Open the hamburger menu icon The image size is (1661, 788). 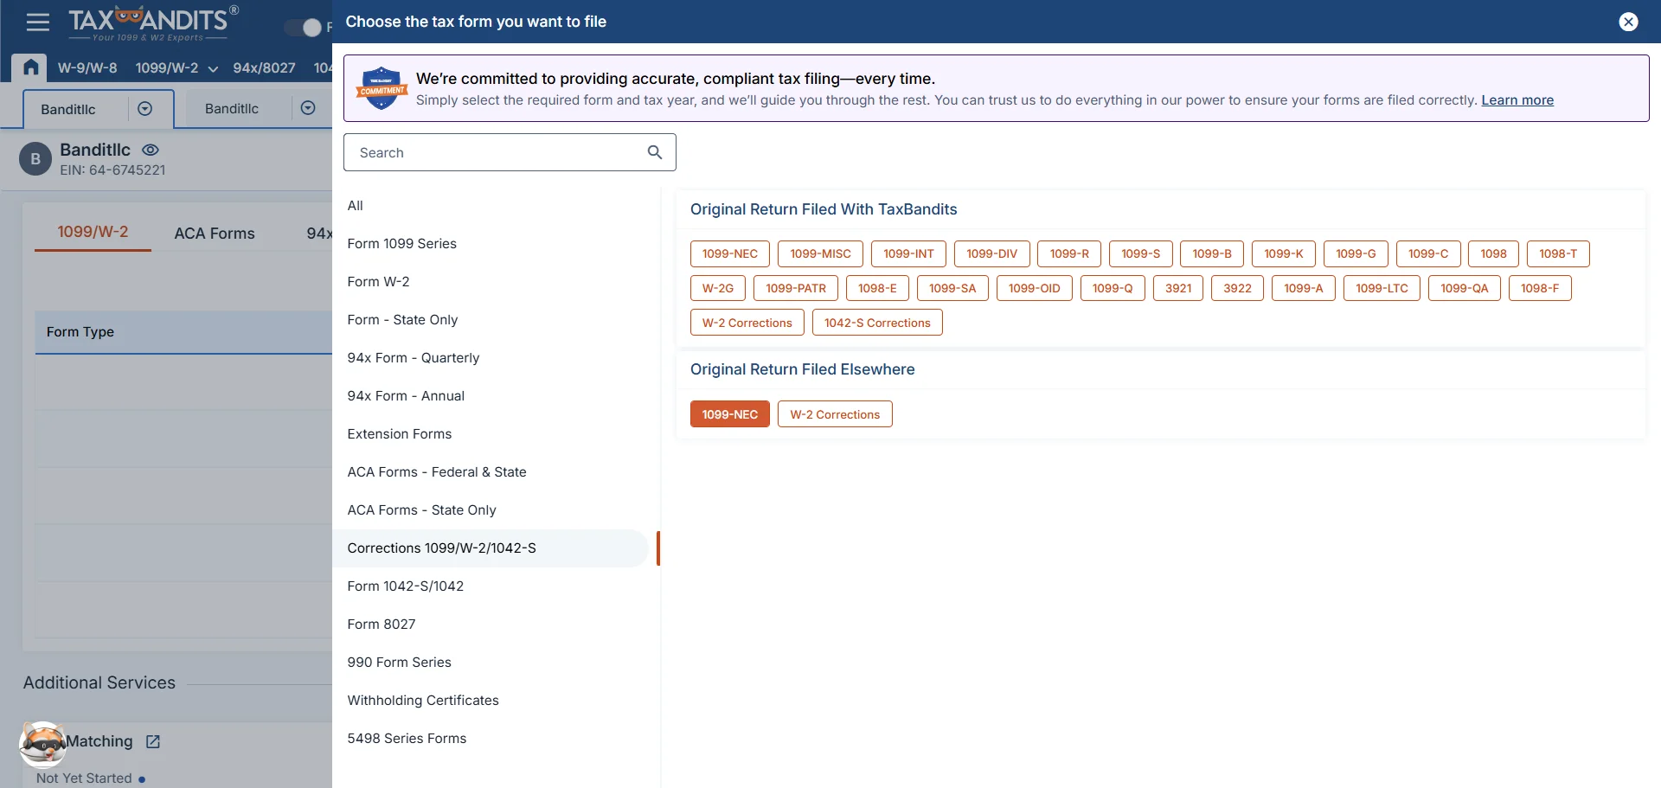pos(38,22)
